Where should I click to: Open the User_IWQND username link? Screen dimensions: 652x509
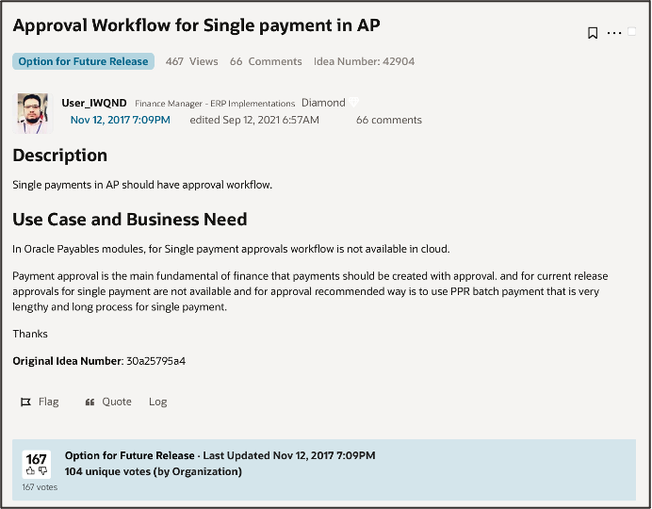tap(94, 103)
